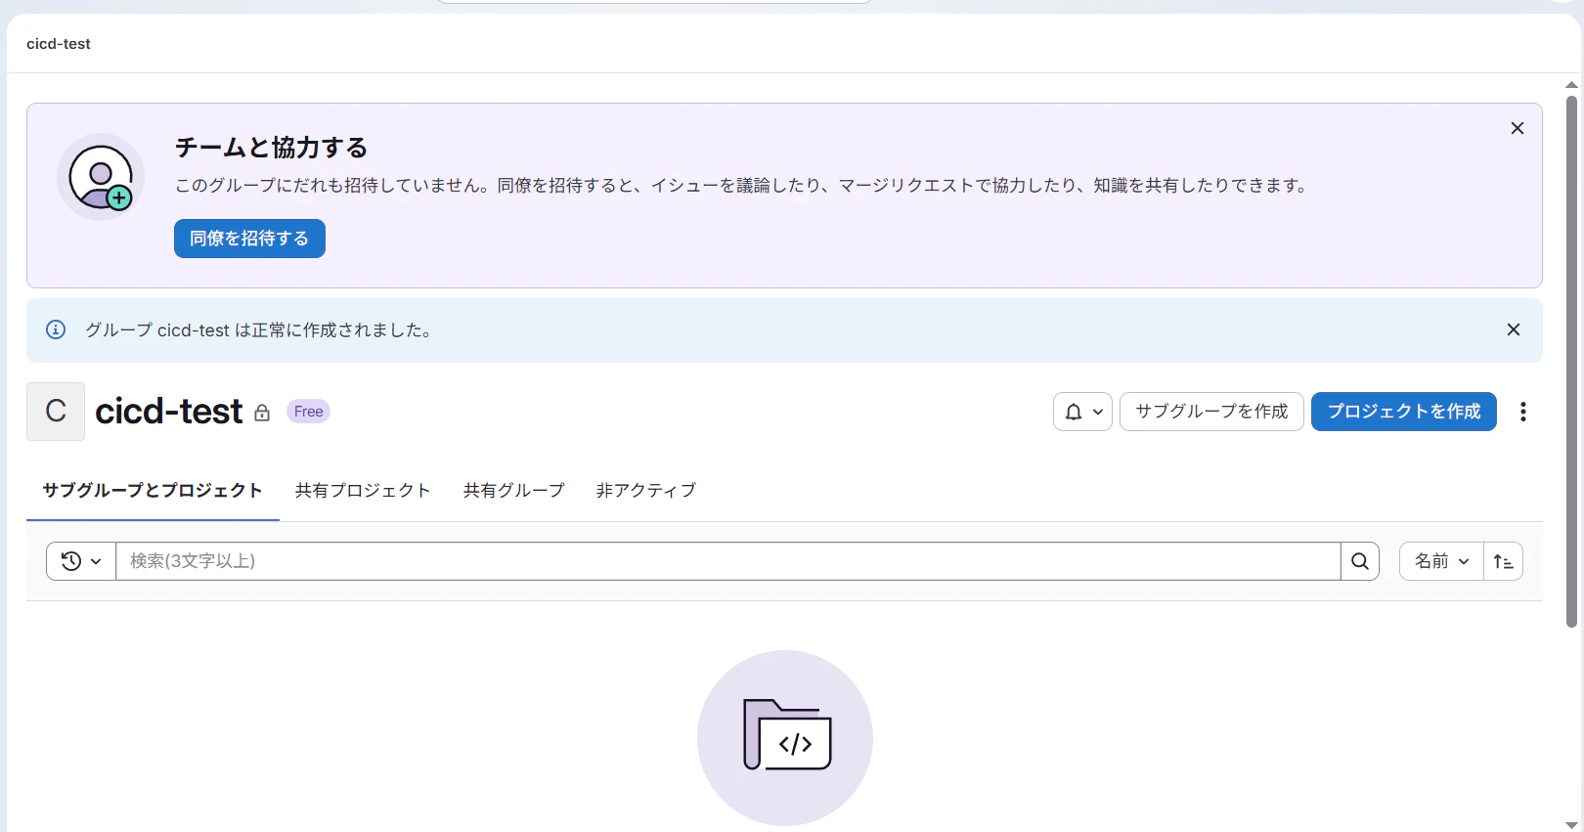Click the invite user avatar icon in banner
Screen dimensions: 1584x832
(x=101, y=177)
